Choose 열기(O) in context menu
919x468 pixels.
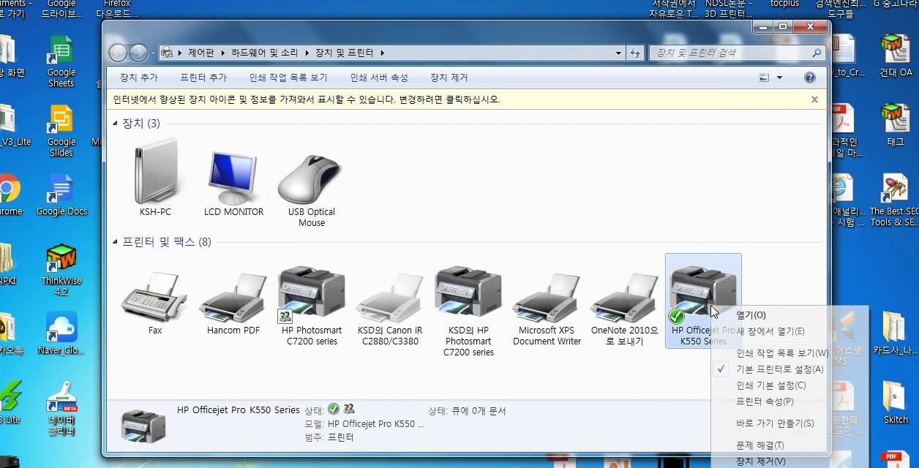pos(751,315)
